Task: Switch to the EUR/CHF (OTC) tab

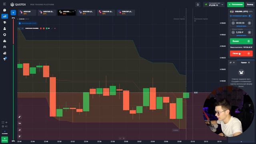Action: point(126,12)
